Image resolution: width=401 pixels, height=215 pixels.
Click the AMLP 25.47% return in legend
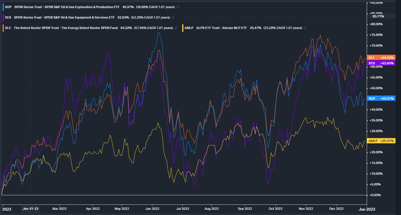256,28
